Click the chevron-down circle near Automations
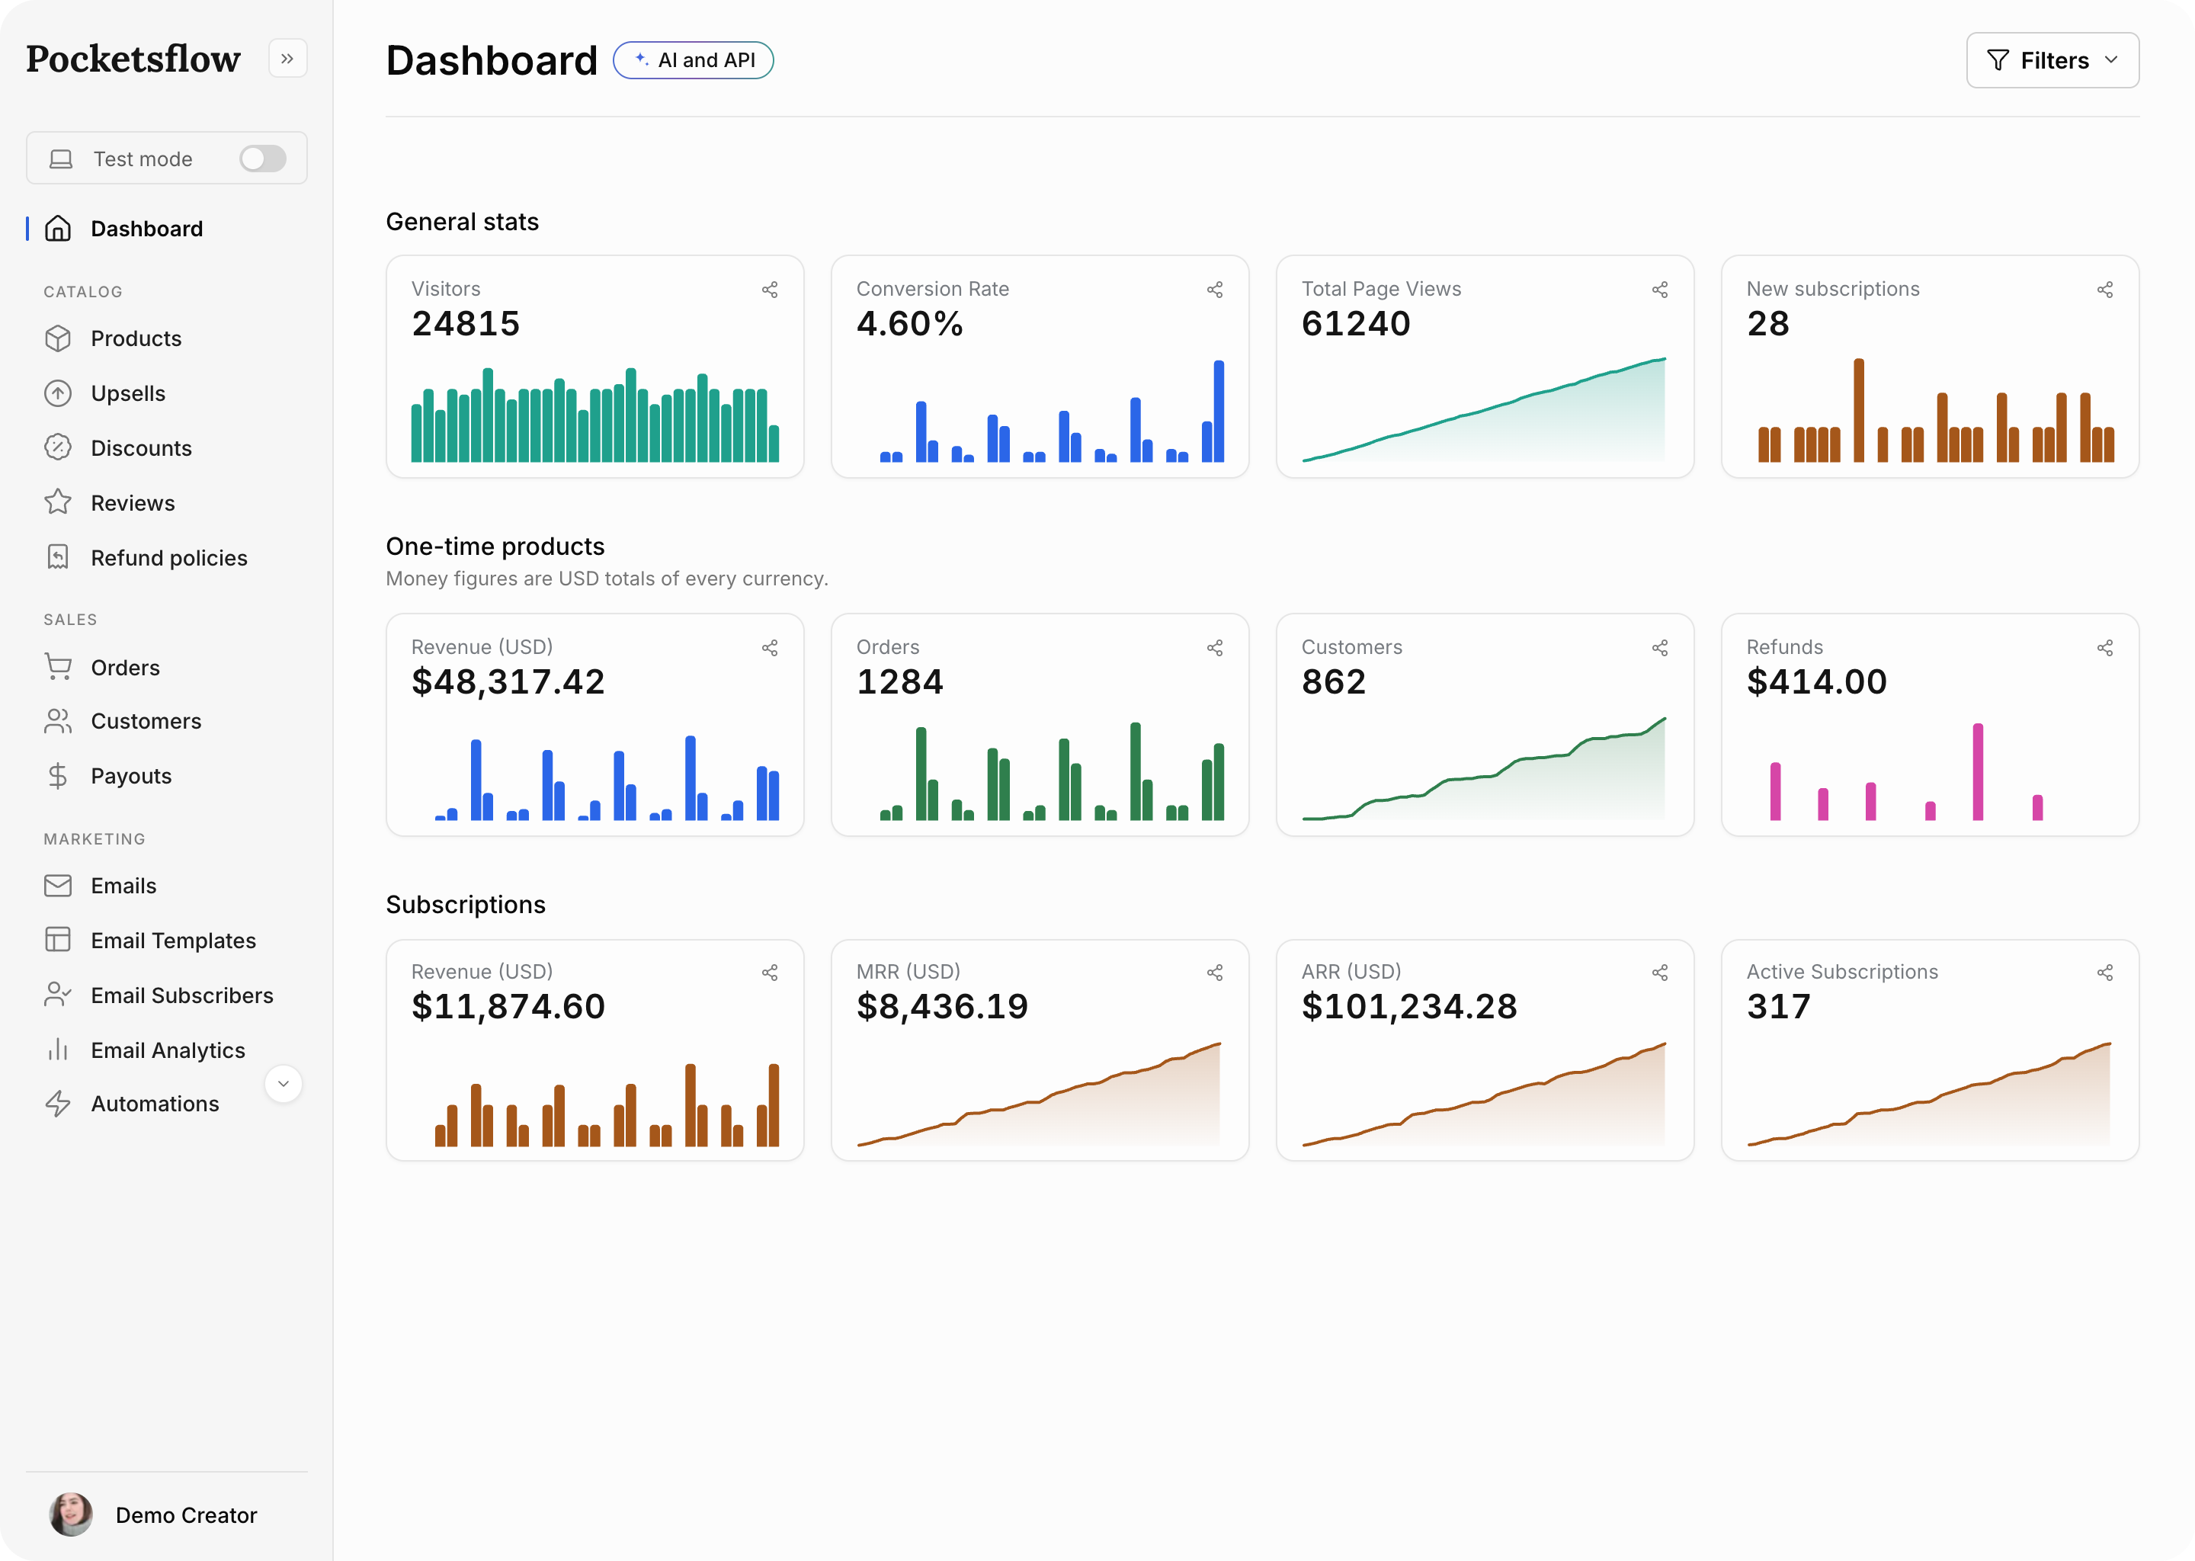This screenshot has height=1561, width=2195. coord(283,1083)
